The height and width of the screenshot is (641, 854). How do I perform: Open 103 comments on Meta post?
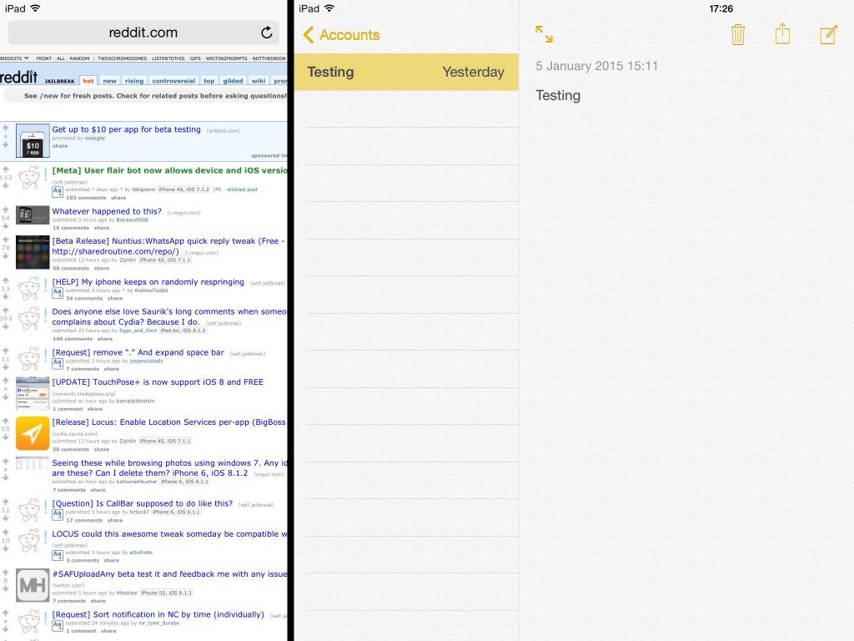86,198
